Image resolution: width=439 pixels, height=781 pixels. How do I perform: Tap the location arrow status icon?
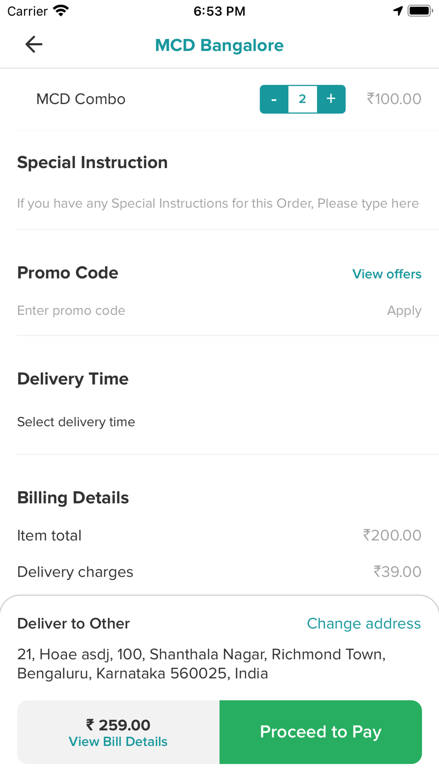click(398, 11)
